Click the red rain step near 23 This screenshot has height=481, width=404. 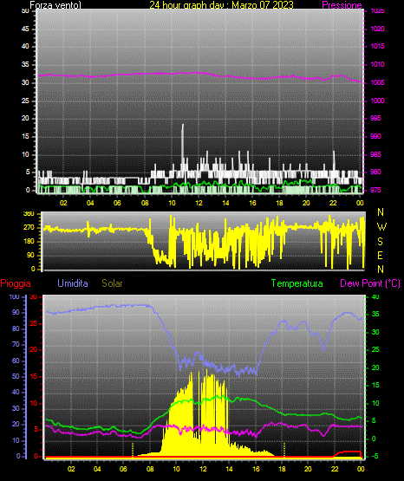point(349,453)
